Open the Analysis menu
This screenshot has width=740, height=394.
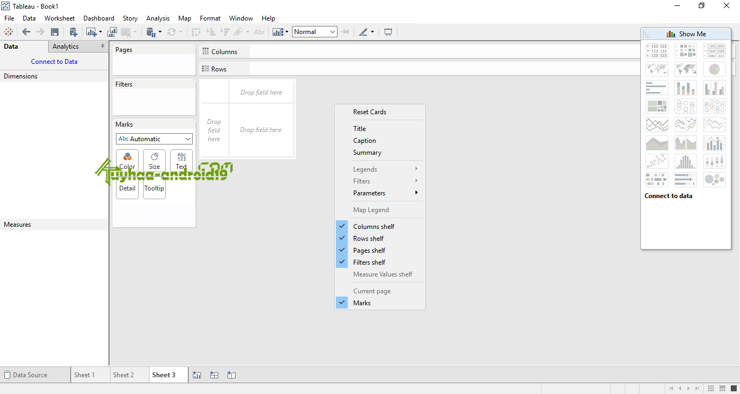[x=158, y=18]
